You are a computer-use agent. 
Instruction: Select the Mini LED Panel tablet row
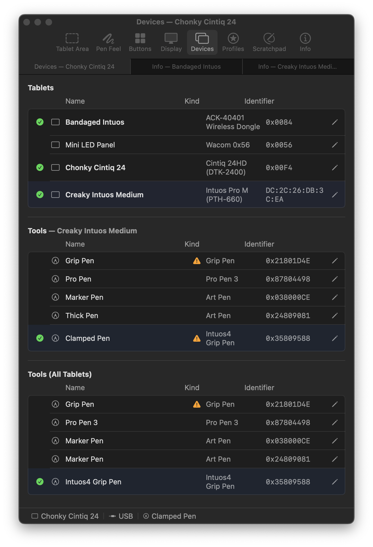coord(186,145)
